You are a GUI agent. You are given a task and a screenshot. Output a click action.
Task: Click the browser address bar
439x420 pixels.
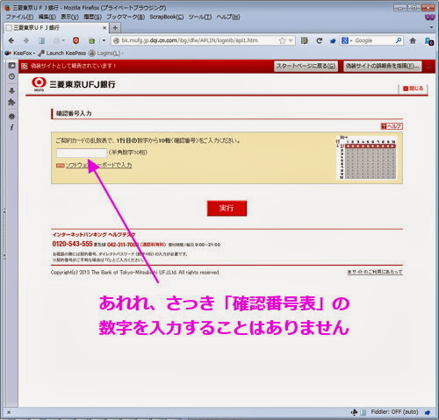199,40
